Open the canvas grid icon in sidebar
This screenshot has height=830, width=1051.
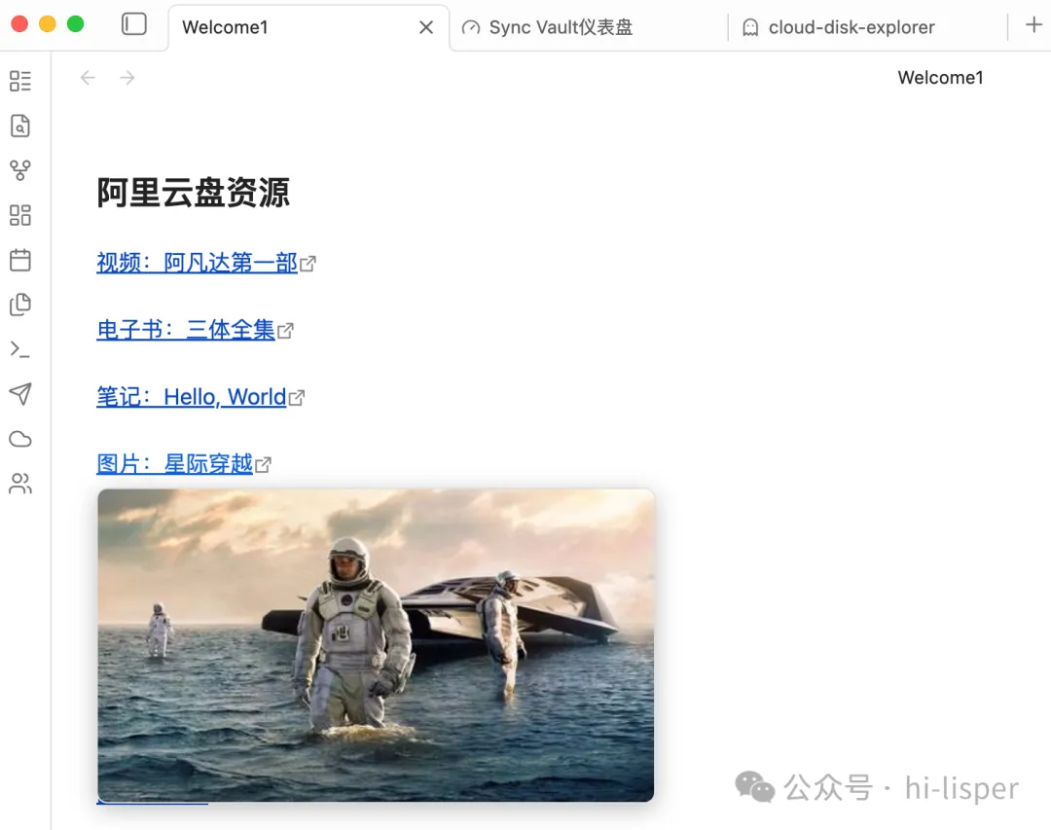click(20, 215)
